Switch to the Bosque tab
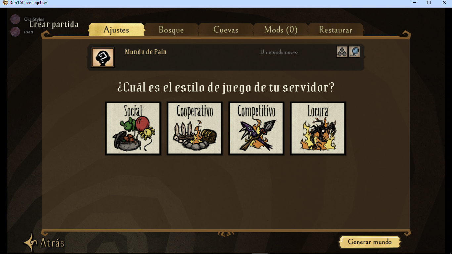The width and height of the screenshot is (452, 254). 171,30
